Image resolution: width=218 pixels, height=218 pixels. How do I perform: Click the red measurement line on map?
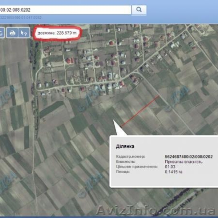coord(140,111)
